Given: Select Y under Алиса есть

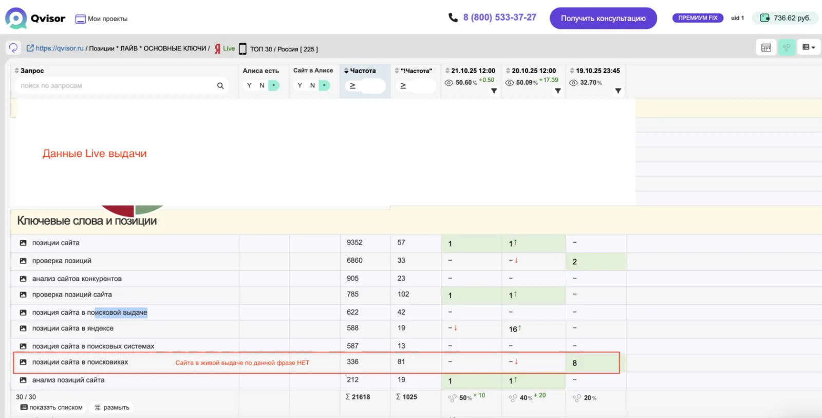Looking at the screenshot, I should point(249,85).
